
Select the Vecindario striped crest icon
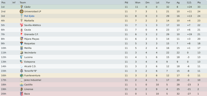coord(22,53)
